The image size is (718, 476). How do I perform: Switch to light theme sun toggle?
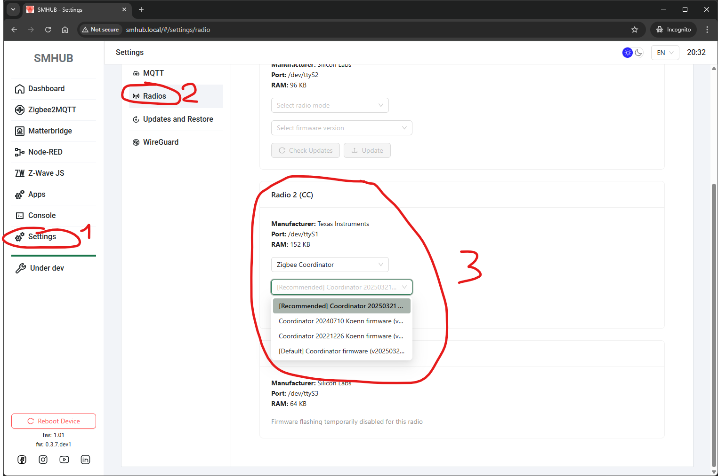(627, 53)
